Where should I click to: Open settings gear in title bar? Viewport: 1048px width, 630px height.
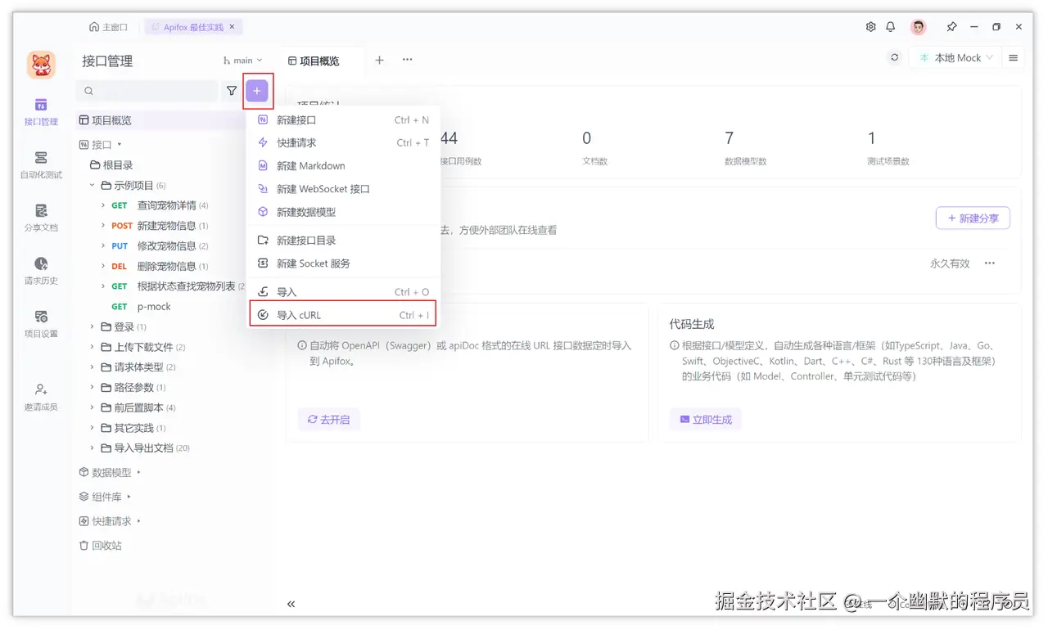point(870,27)
